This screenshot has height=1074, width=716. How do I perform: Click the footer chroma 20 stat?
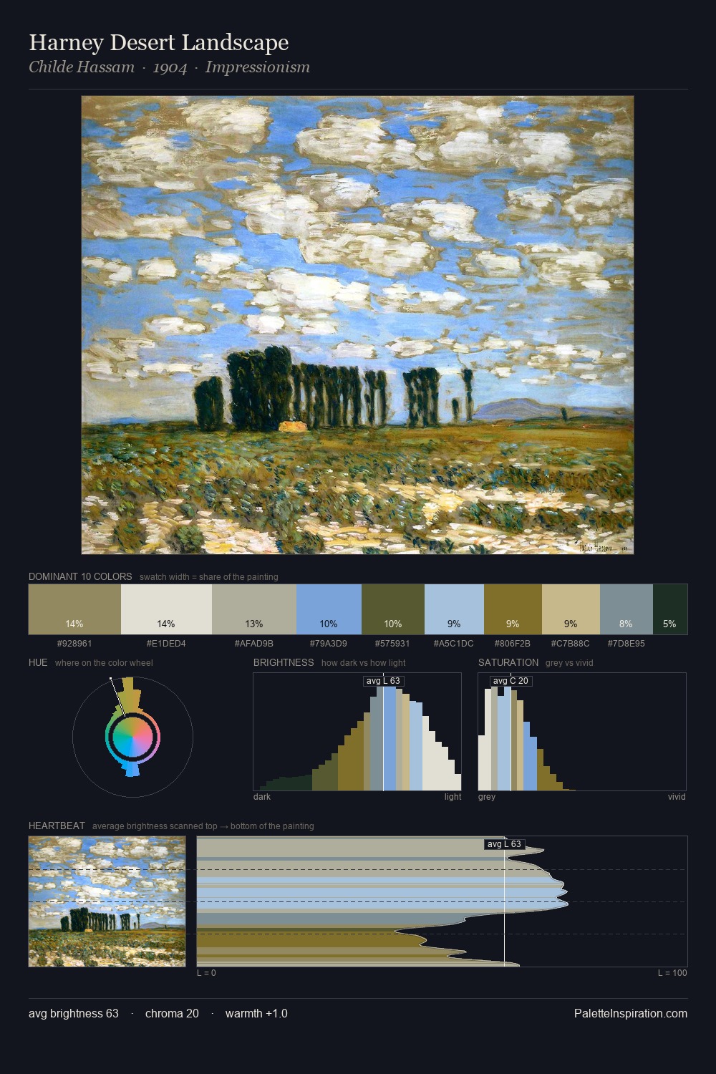point(172,1013)
